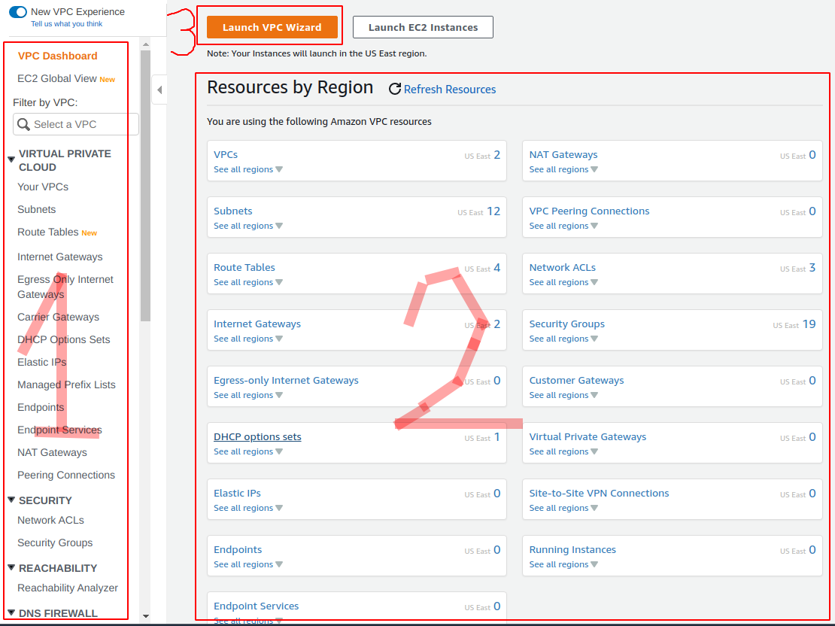
Task: Open Managed Prefix Lists in sidebar
Action: click(x=66, y=384)
